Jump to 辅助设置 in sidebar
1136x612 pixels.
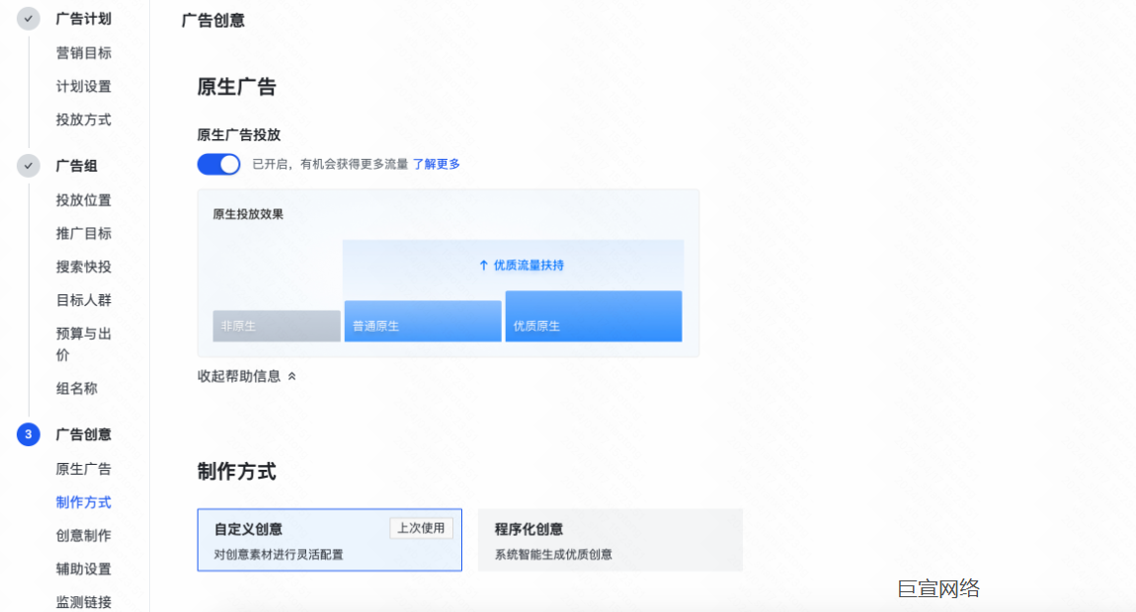84,569
